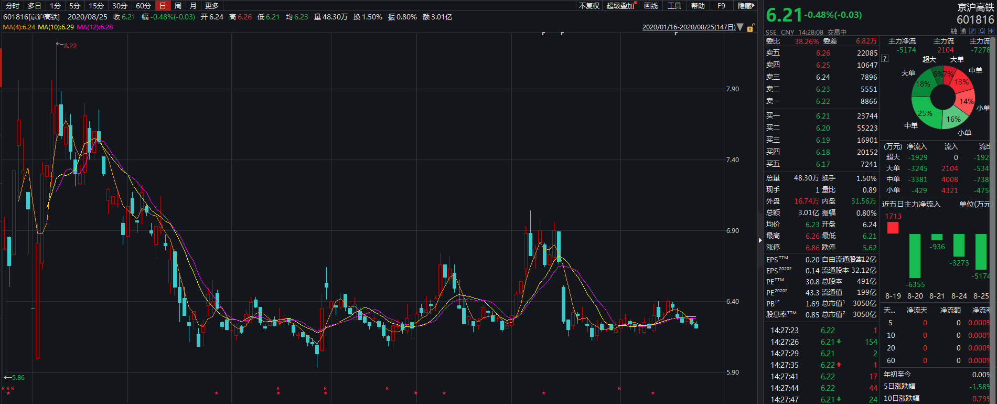Viewport: 997px width, 404px height.
Task: Expand the 更多 periods menu
Action: 212,6
